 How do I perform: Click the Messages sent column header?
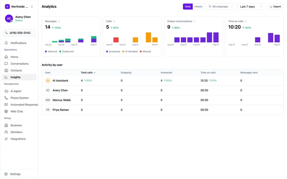[x=249, y=72]
